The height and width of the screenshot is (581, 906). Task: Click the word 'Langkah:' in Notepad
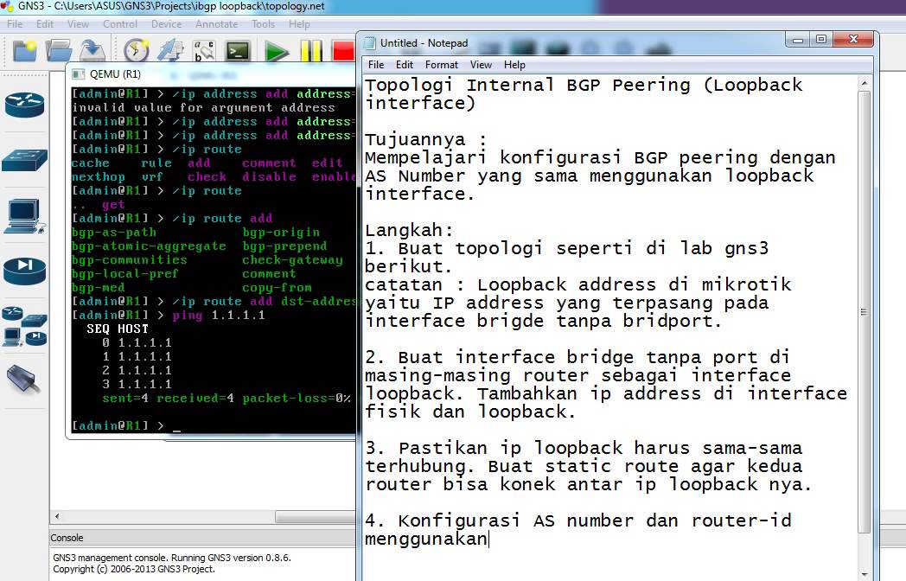(409, 230)
